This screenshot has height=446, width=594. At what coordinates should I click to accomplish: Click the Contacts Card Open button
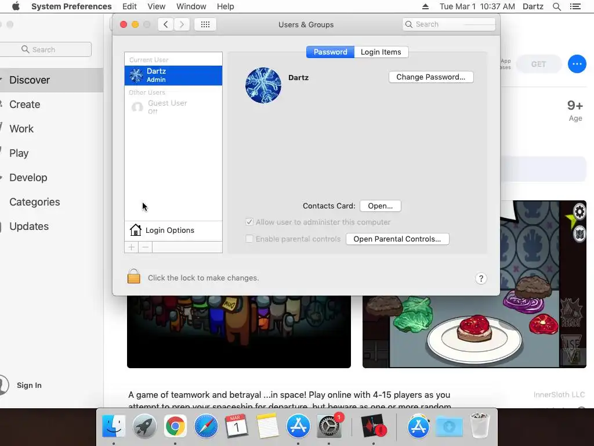381,206
